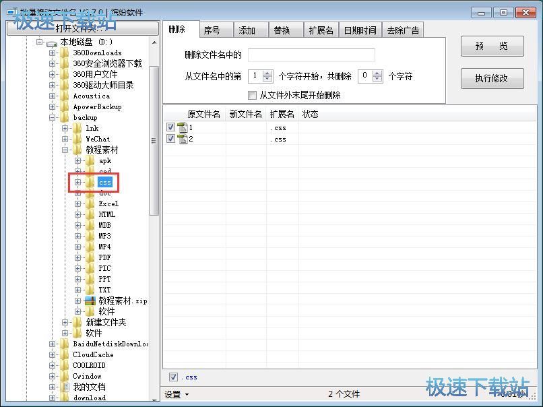Screen dimensions: 543x407
Task: Switch to the 扩展名 tab
Action: [x=321, y=30]
